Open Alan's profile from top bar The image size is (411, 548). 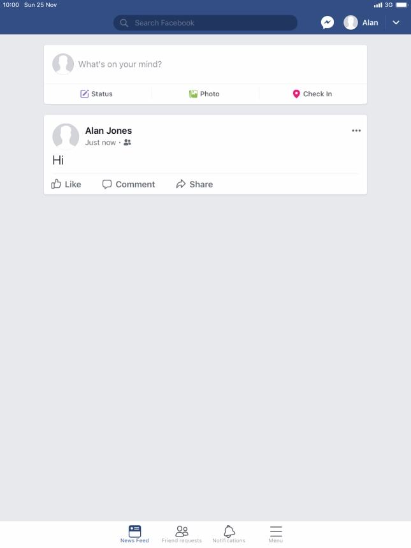click(x=361, y=23)
